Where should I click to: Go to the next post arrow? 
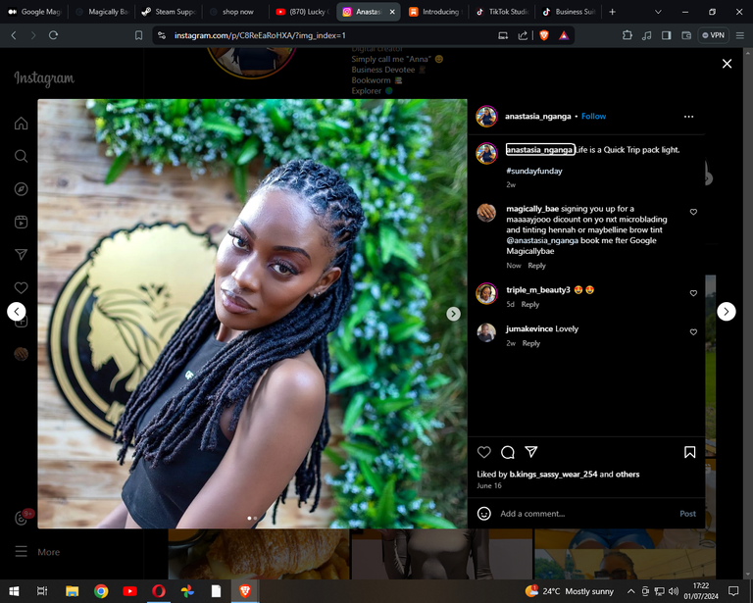[x=727, y=312]
